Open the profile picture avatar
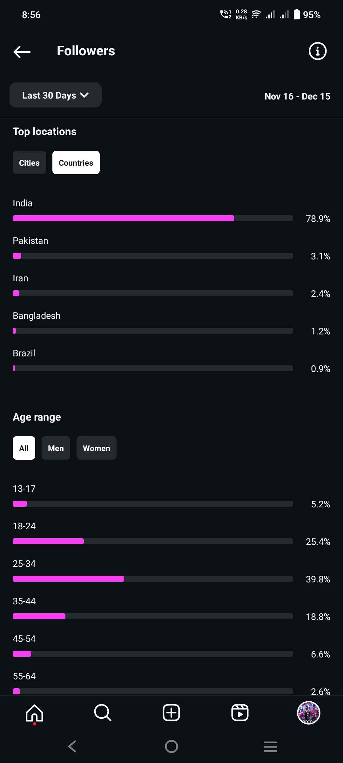Viewport: 343px width, 763px height. [308, 713]
